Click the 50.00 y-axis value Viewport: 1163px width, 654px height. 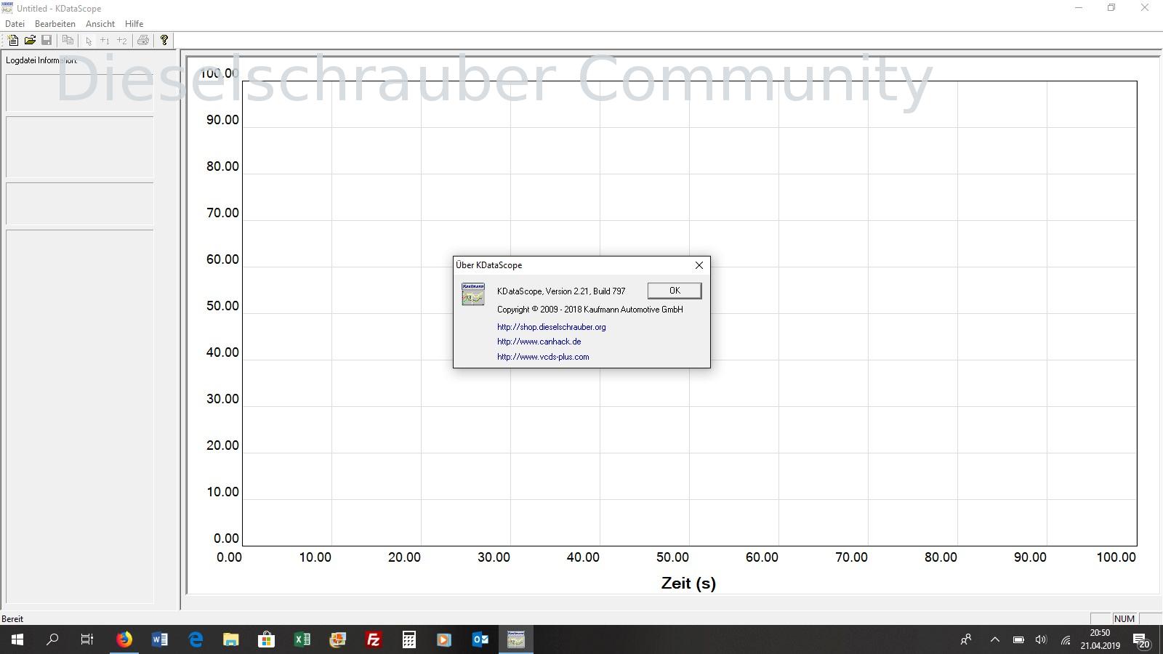[x=222, y=306]
